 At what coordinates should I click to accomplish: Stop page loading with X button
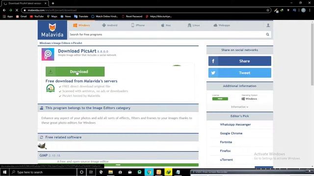pyautogui.click(x=17, y=10)
